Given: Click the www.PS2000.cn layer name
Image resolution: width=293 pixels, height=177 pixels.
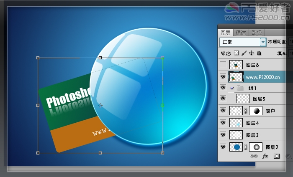Looking at the screenshot, I should point(263,77).
